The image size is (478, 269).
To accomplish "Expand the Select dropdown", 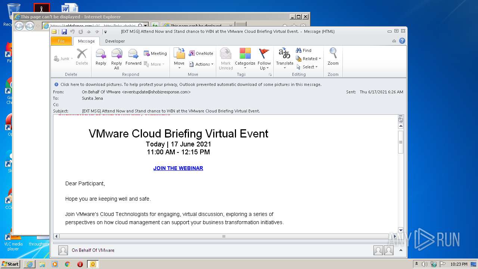I will click(x=307, y=67).
